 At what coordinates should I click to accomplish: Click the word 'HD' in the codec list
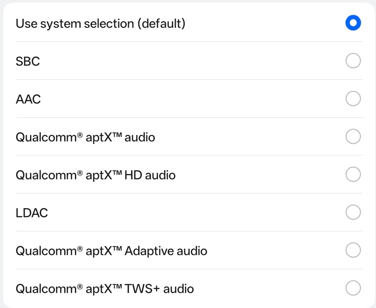134,175
